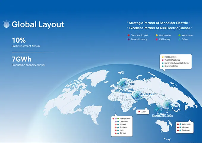This screenshot has height=143, width=202.
Task: Click the red Technical Support legend dot
Action: pyautogui.click(x=128, y=35)
